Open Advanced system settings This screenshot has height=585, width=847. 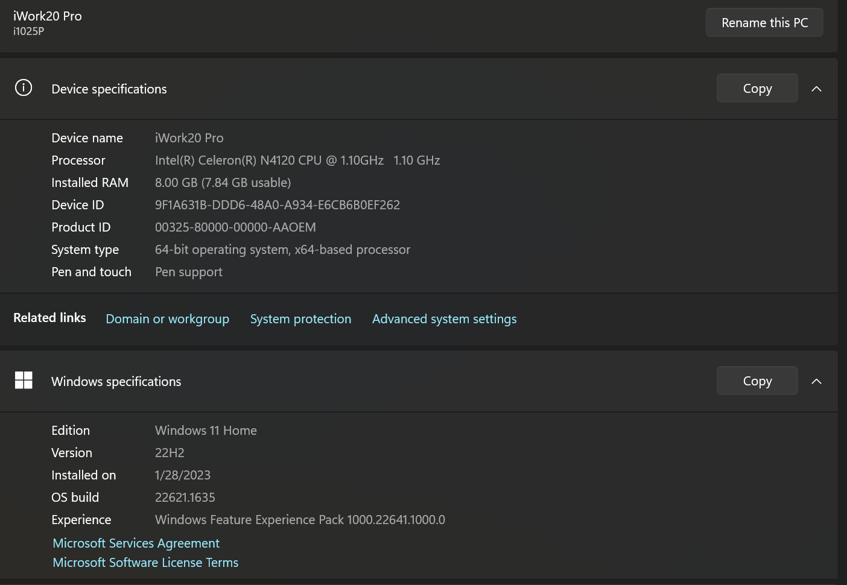pyautogui.click(x=444, y=319)
